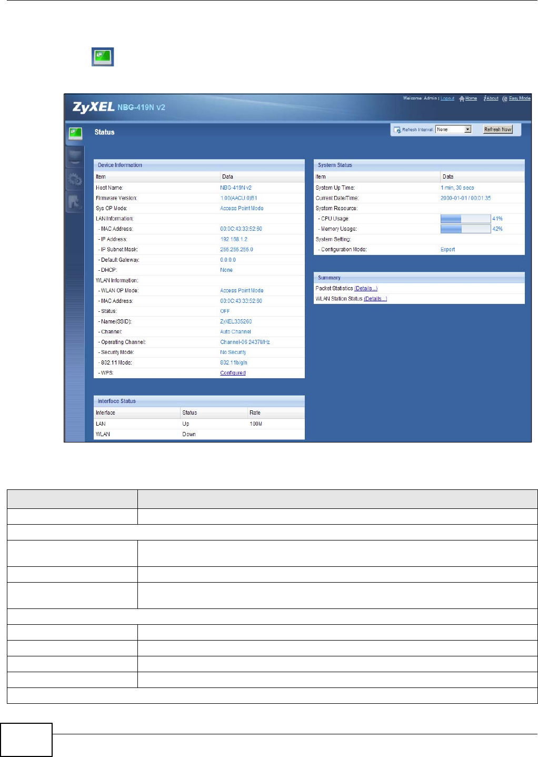Image resolution: width=538 pixels, height=757 pixels.
Task: Click the Memory Usage progress bar
Action: pos(465,229)
